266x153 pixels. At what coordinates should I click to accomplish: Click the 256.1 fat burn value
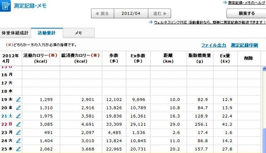click(201, 124)
